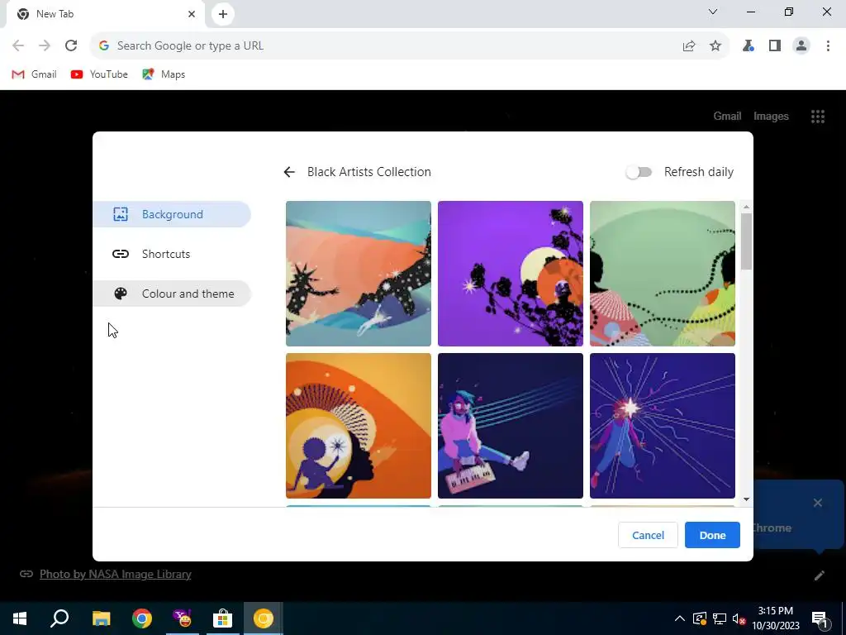This screenshot has height=635, width=846.
Task: Open Chrome Labs flask icon
Action: [x=748, y=46]
